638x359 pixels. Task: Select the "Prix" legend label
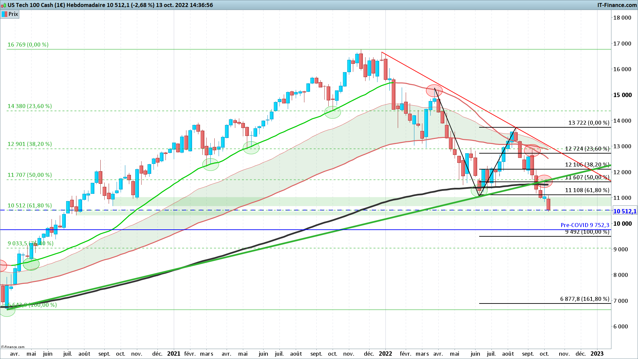coord(13,14)
